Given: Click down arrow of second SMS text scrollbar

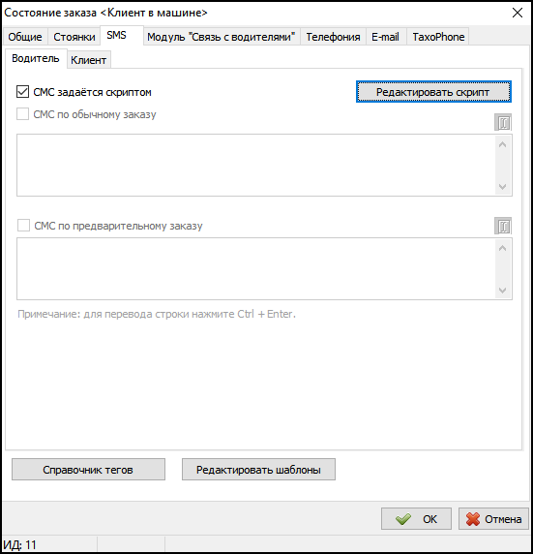Looking at the screenshot, I should pos(503,290).
